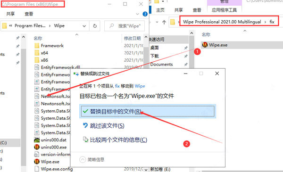This screenshot has height=172, width=283.
Task: Open 共享 tab in fix window
Action: [x=178, y=10]
